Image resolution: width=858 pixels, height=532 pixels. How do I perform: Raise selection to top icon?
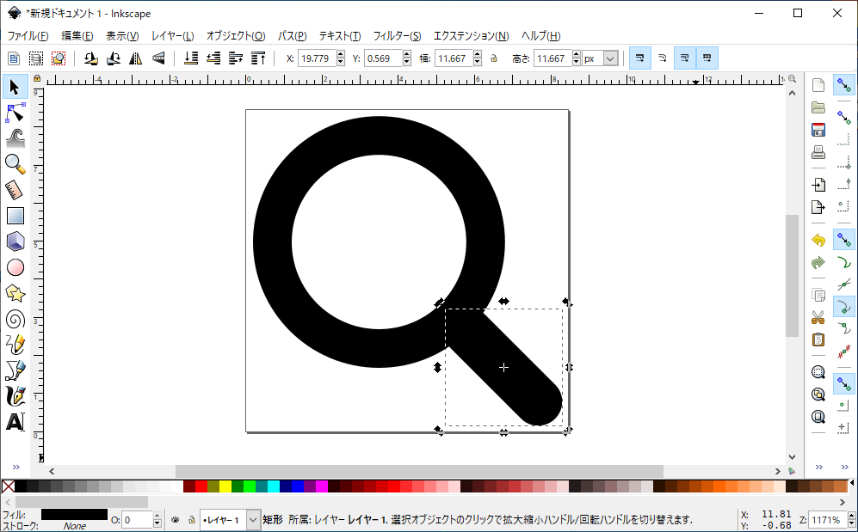[258, 58]
